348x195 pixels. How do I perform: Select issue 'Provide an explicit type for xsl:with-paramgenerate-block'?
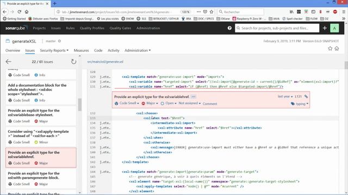41,179
